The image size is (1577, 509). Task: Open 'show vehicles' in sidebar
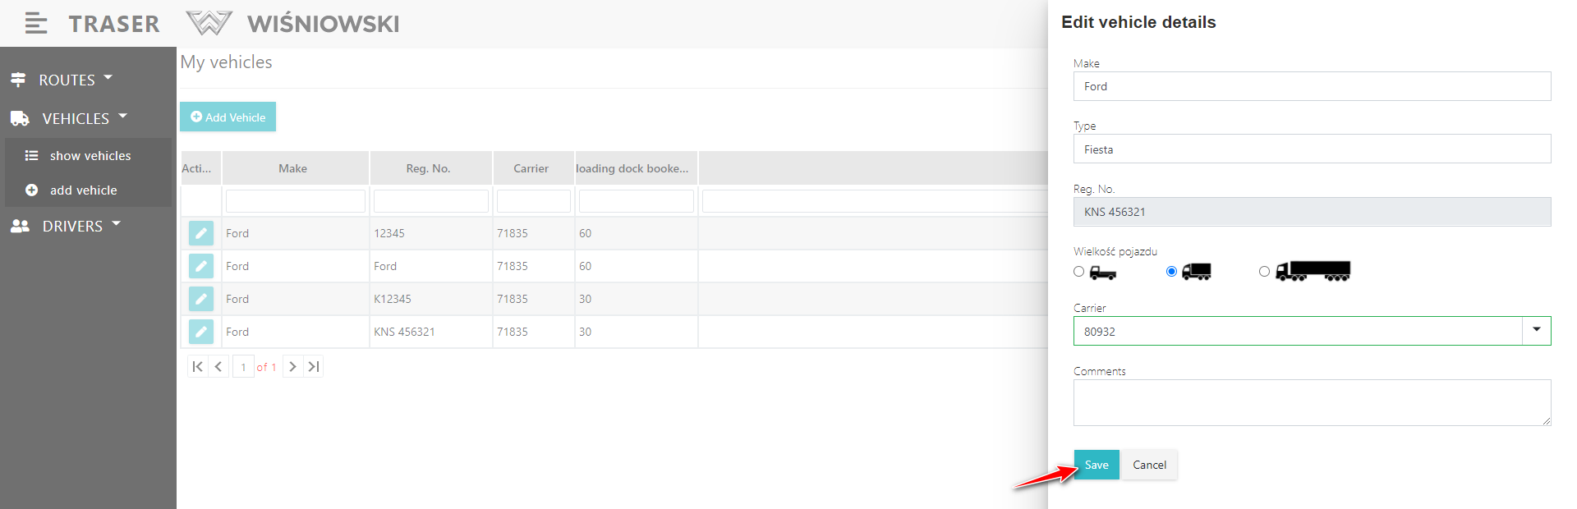coord(90,156)
